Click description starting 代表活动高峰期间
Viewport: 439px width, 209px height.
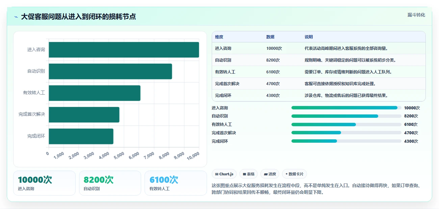pos(346,48)
